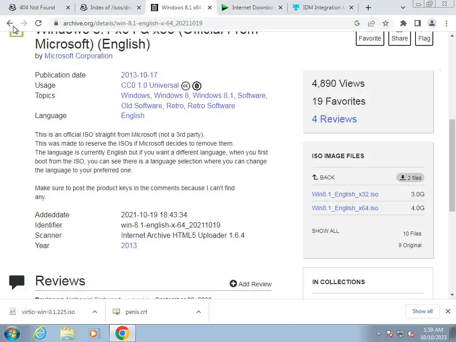This screenshot has height=342, width=456.
Task: Bookmark this page with the star icon
Action: [386, 23]
